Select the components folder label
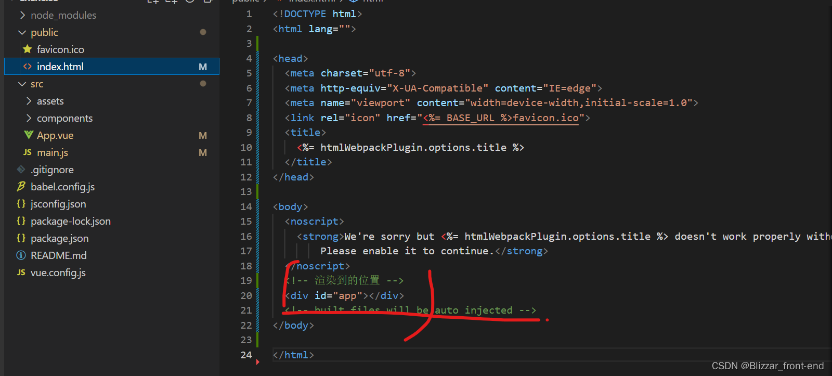832x376 pixels. pyautogui.click(x=64, y=118)
